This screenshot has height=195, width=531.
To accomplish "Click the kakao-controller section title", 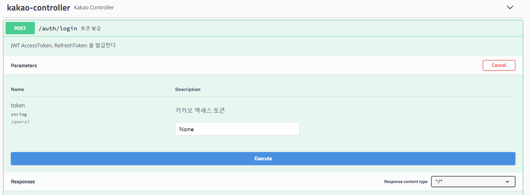I will 38,8.
